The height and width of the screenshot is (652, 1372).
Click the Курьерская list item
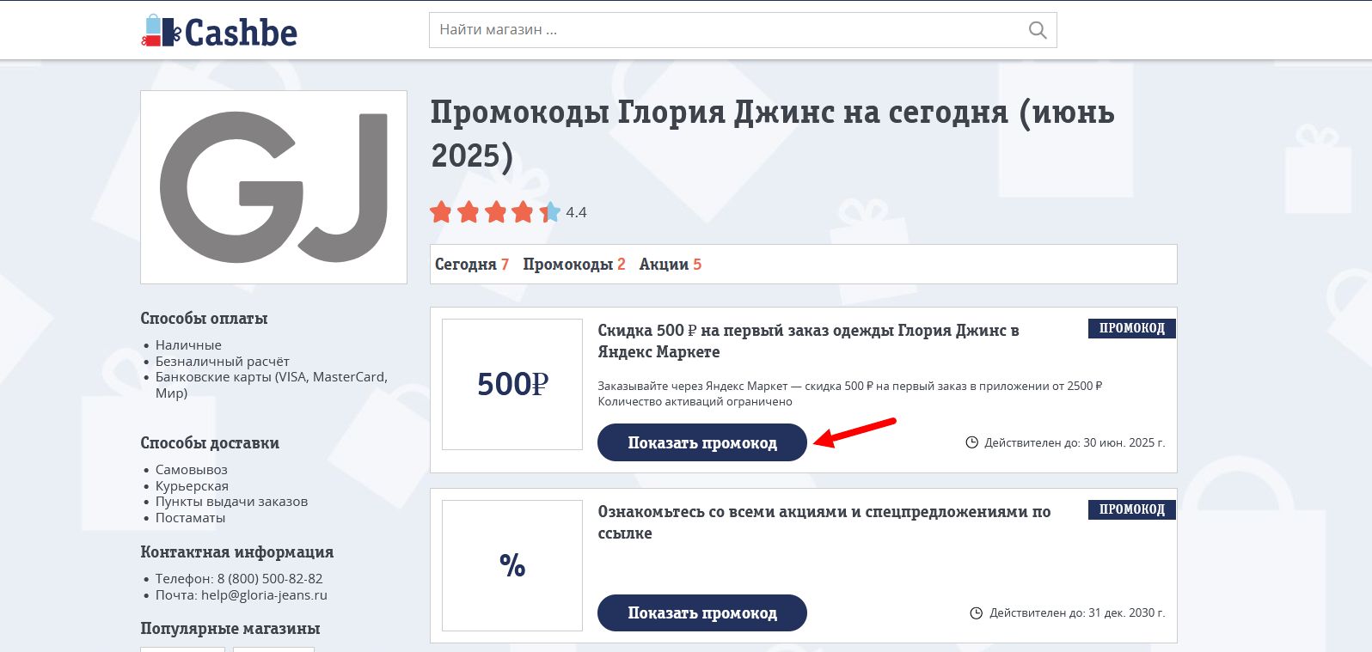tap(192, 486)
